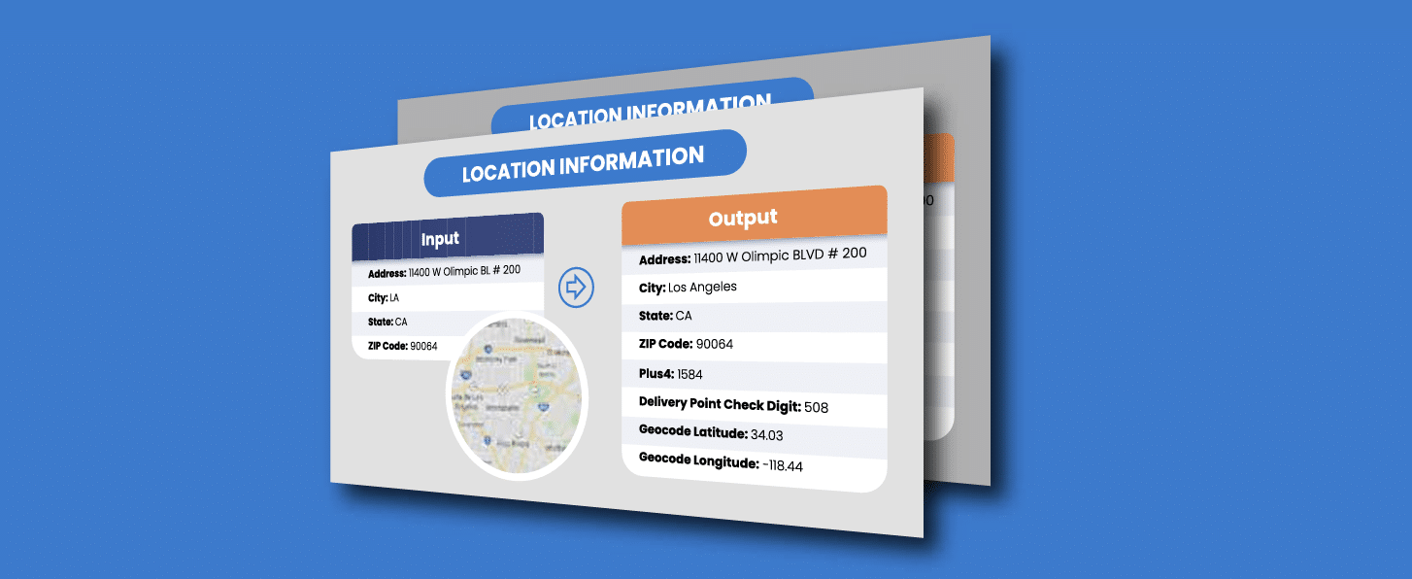This screenshot has width=1412, height=579.
Task: Click Output row City: Los Angeles
Action: (x=755, y=287)
